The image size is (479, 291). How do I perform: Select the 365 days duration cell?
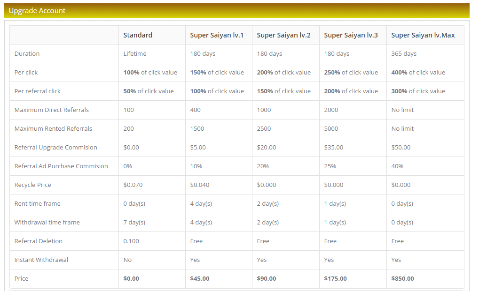tap(404, 54)
